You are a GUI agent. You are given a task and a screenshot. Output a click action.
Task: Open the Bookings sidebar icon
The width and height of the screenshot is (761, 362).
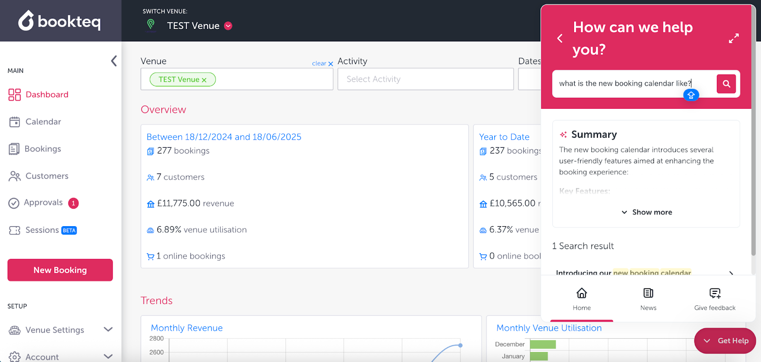pos(14,149)
